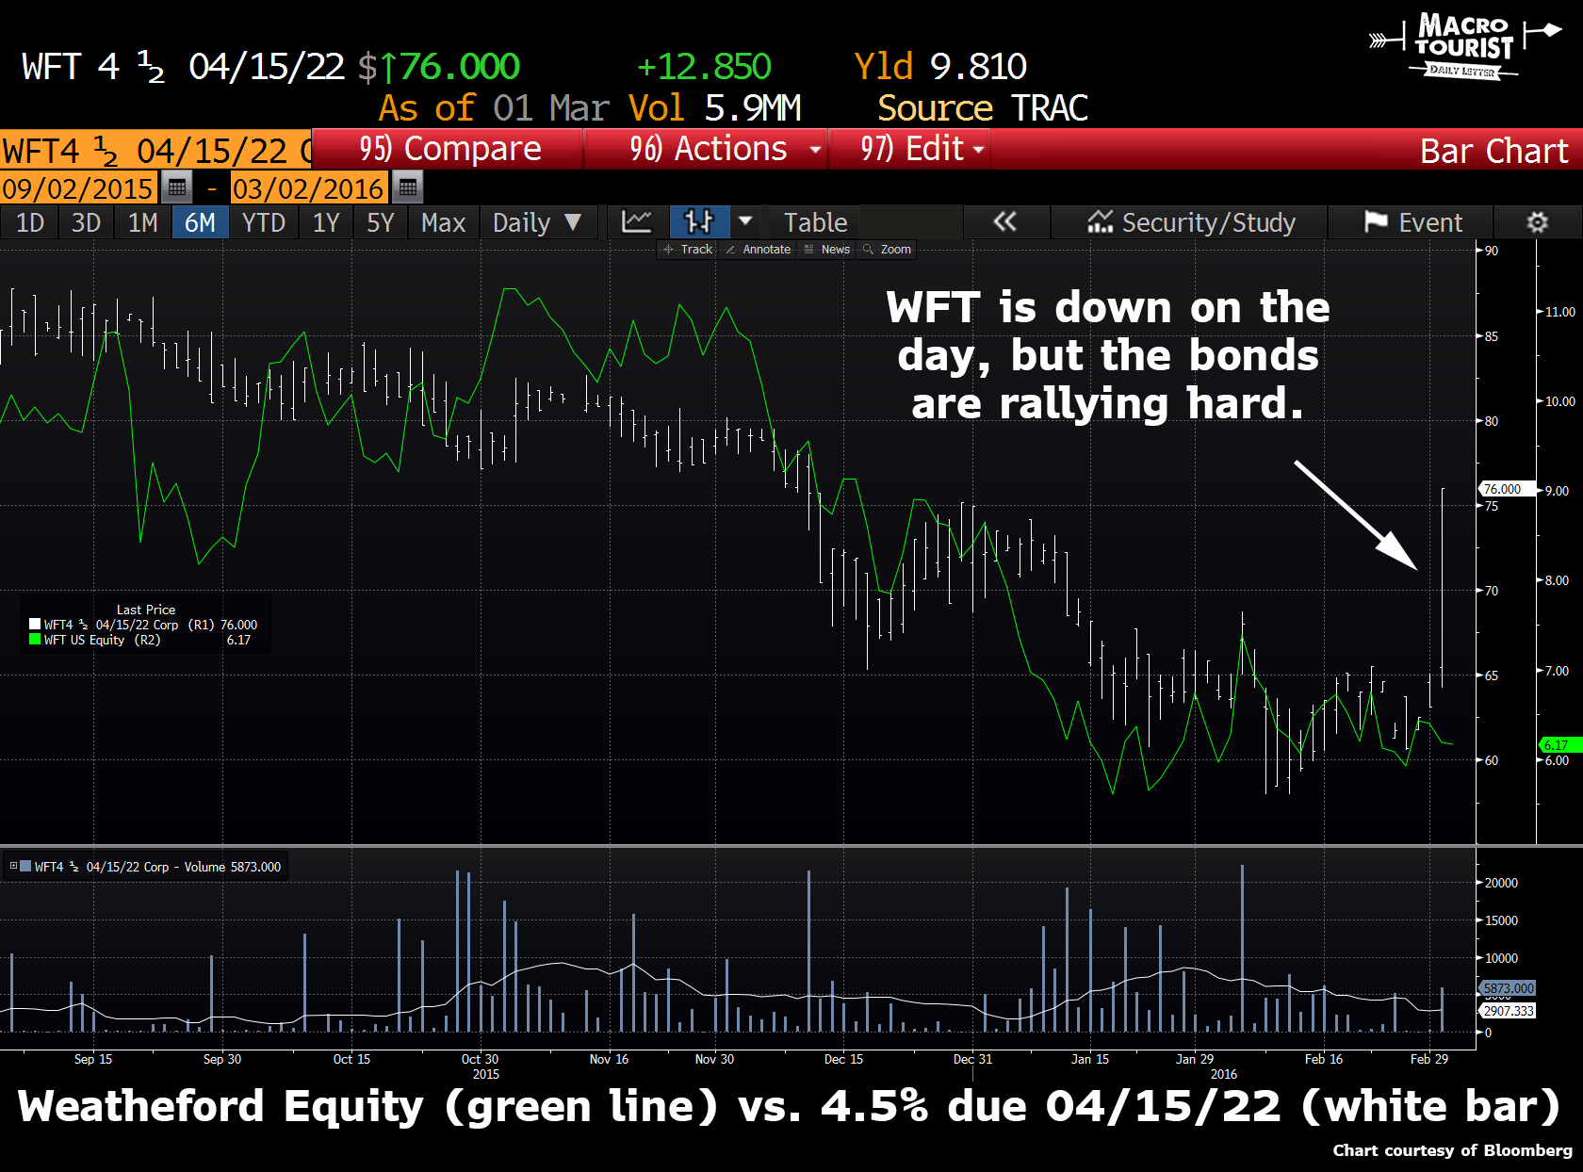Click the double-chevron collapse panel icon
Viewport: 1583px width, 1172px height.
coord(1005,222)
